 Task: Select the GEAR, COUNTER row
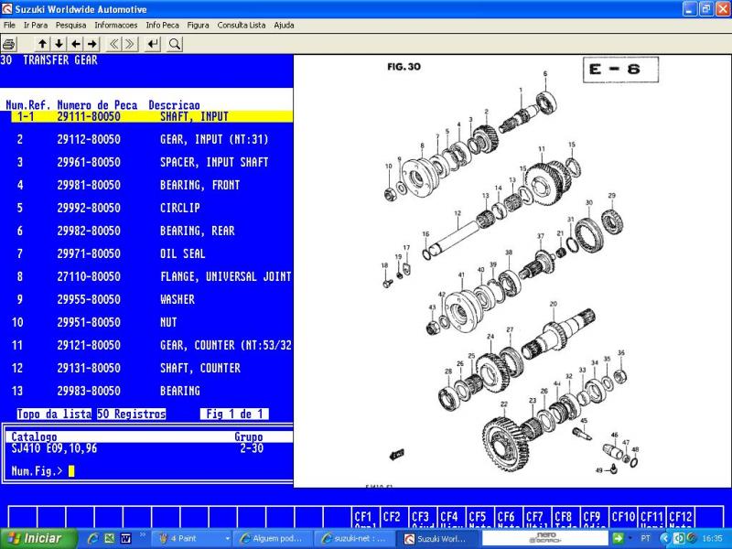click(146, 345)
